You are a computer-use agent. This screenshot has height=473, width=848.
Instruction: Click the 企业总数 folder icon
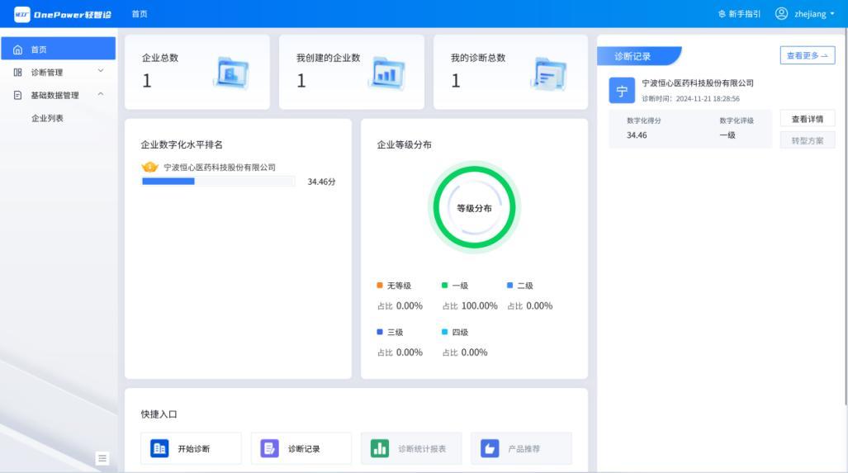(230, 73)
